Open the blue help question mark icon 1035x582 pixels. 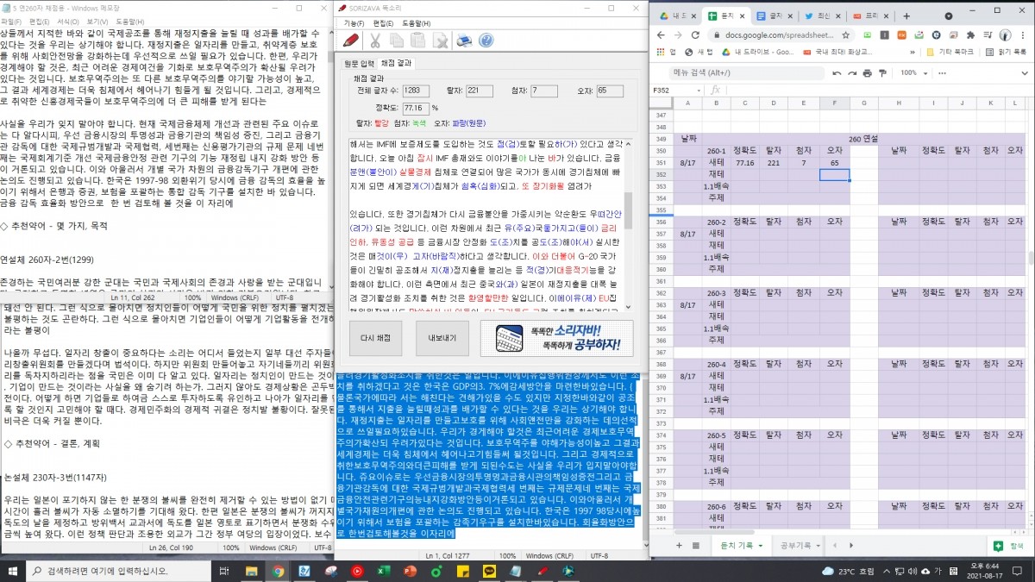486,41
